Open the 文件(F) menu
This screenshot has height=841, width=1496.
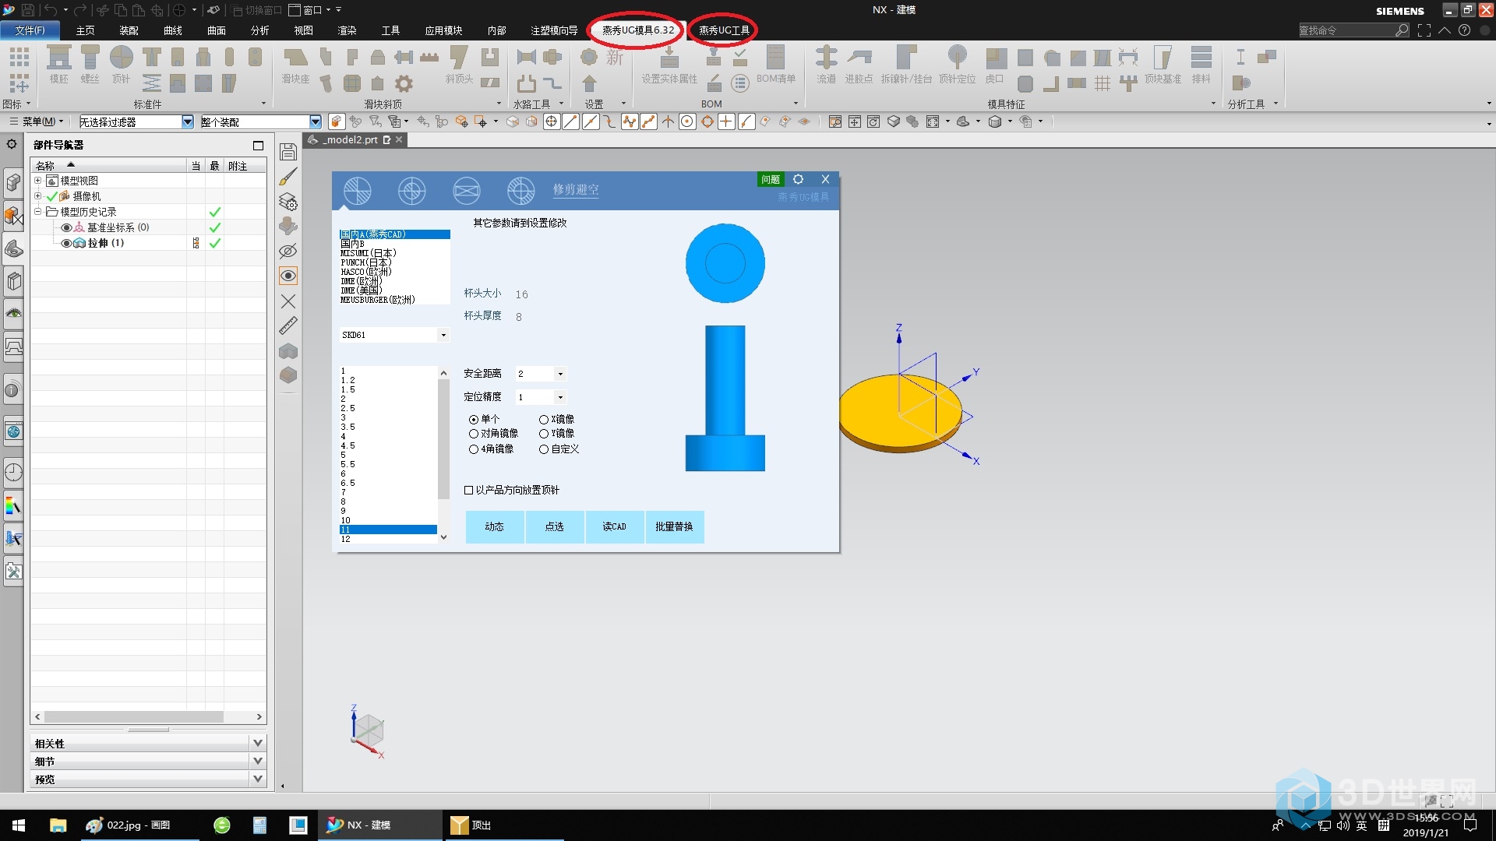click(x=30, y=30)
